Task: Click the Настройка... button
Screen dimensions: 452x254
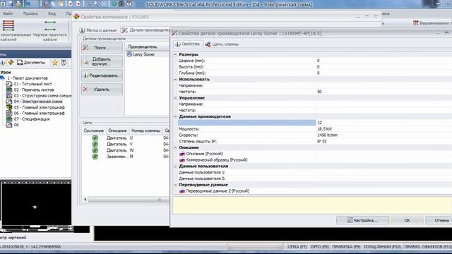Action: [362, 220]
